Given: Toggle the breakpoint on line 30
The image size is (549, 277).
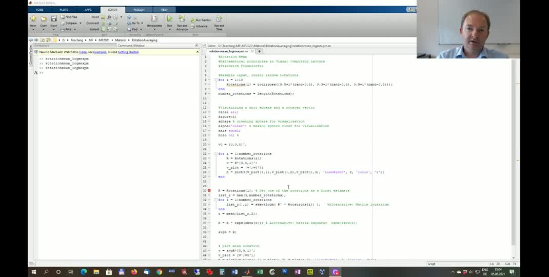Looking at the screenshot, I should point(209,190).
